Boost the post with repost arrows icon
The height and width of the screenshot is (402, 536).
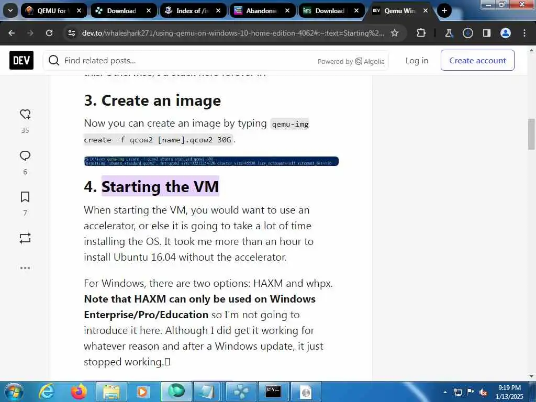click(x=25, y=238)
